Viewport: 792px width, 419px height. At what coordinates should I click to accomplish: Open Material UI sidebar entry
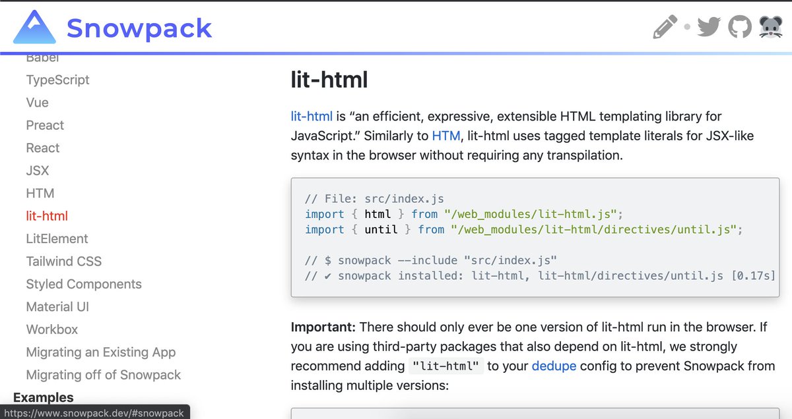tap(57, 307)
